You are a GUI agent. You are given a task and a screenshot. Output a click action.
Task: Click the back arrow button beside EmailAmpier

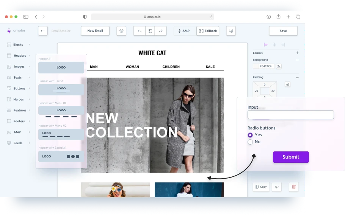pyautogui.click(x=43, y=31)
